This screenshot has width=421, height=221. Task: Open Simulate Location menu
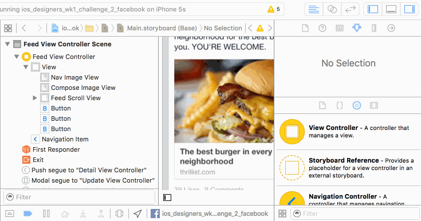(137, 214)
